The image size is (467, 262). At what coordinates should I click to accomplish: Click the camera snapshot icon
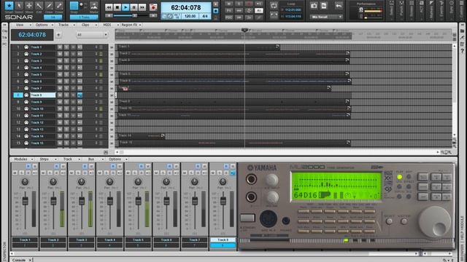point(314,5)
